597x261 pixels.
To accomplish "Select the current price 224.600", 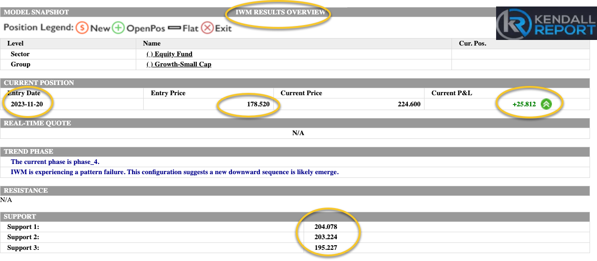I will coord(409,104).
